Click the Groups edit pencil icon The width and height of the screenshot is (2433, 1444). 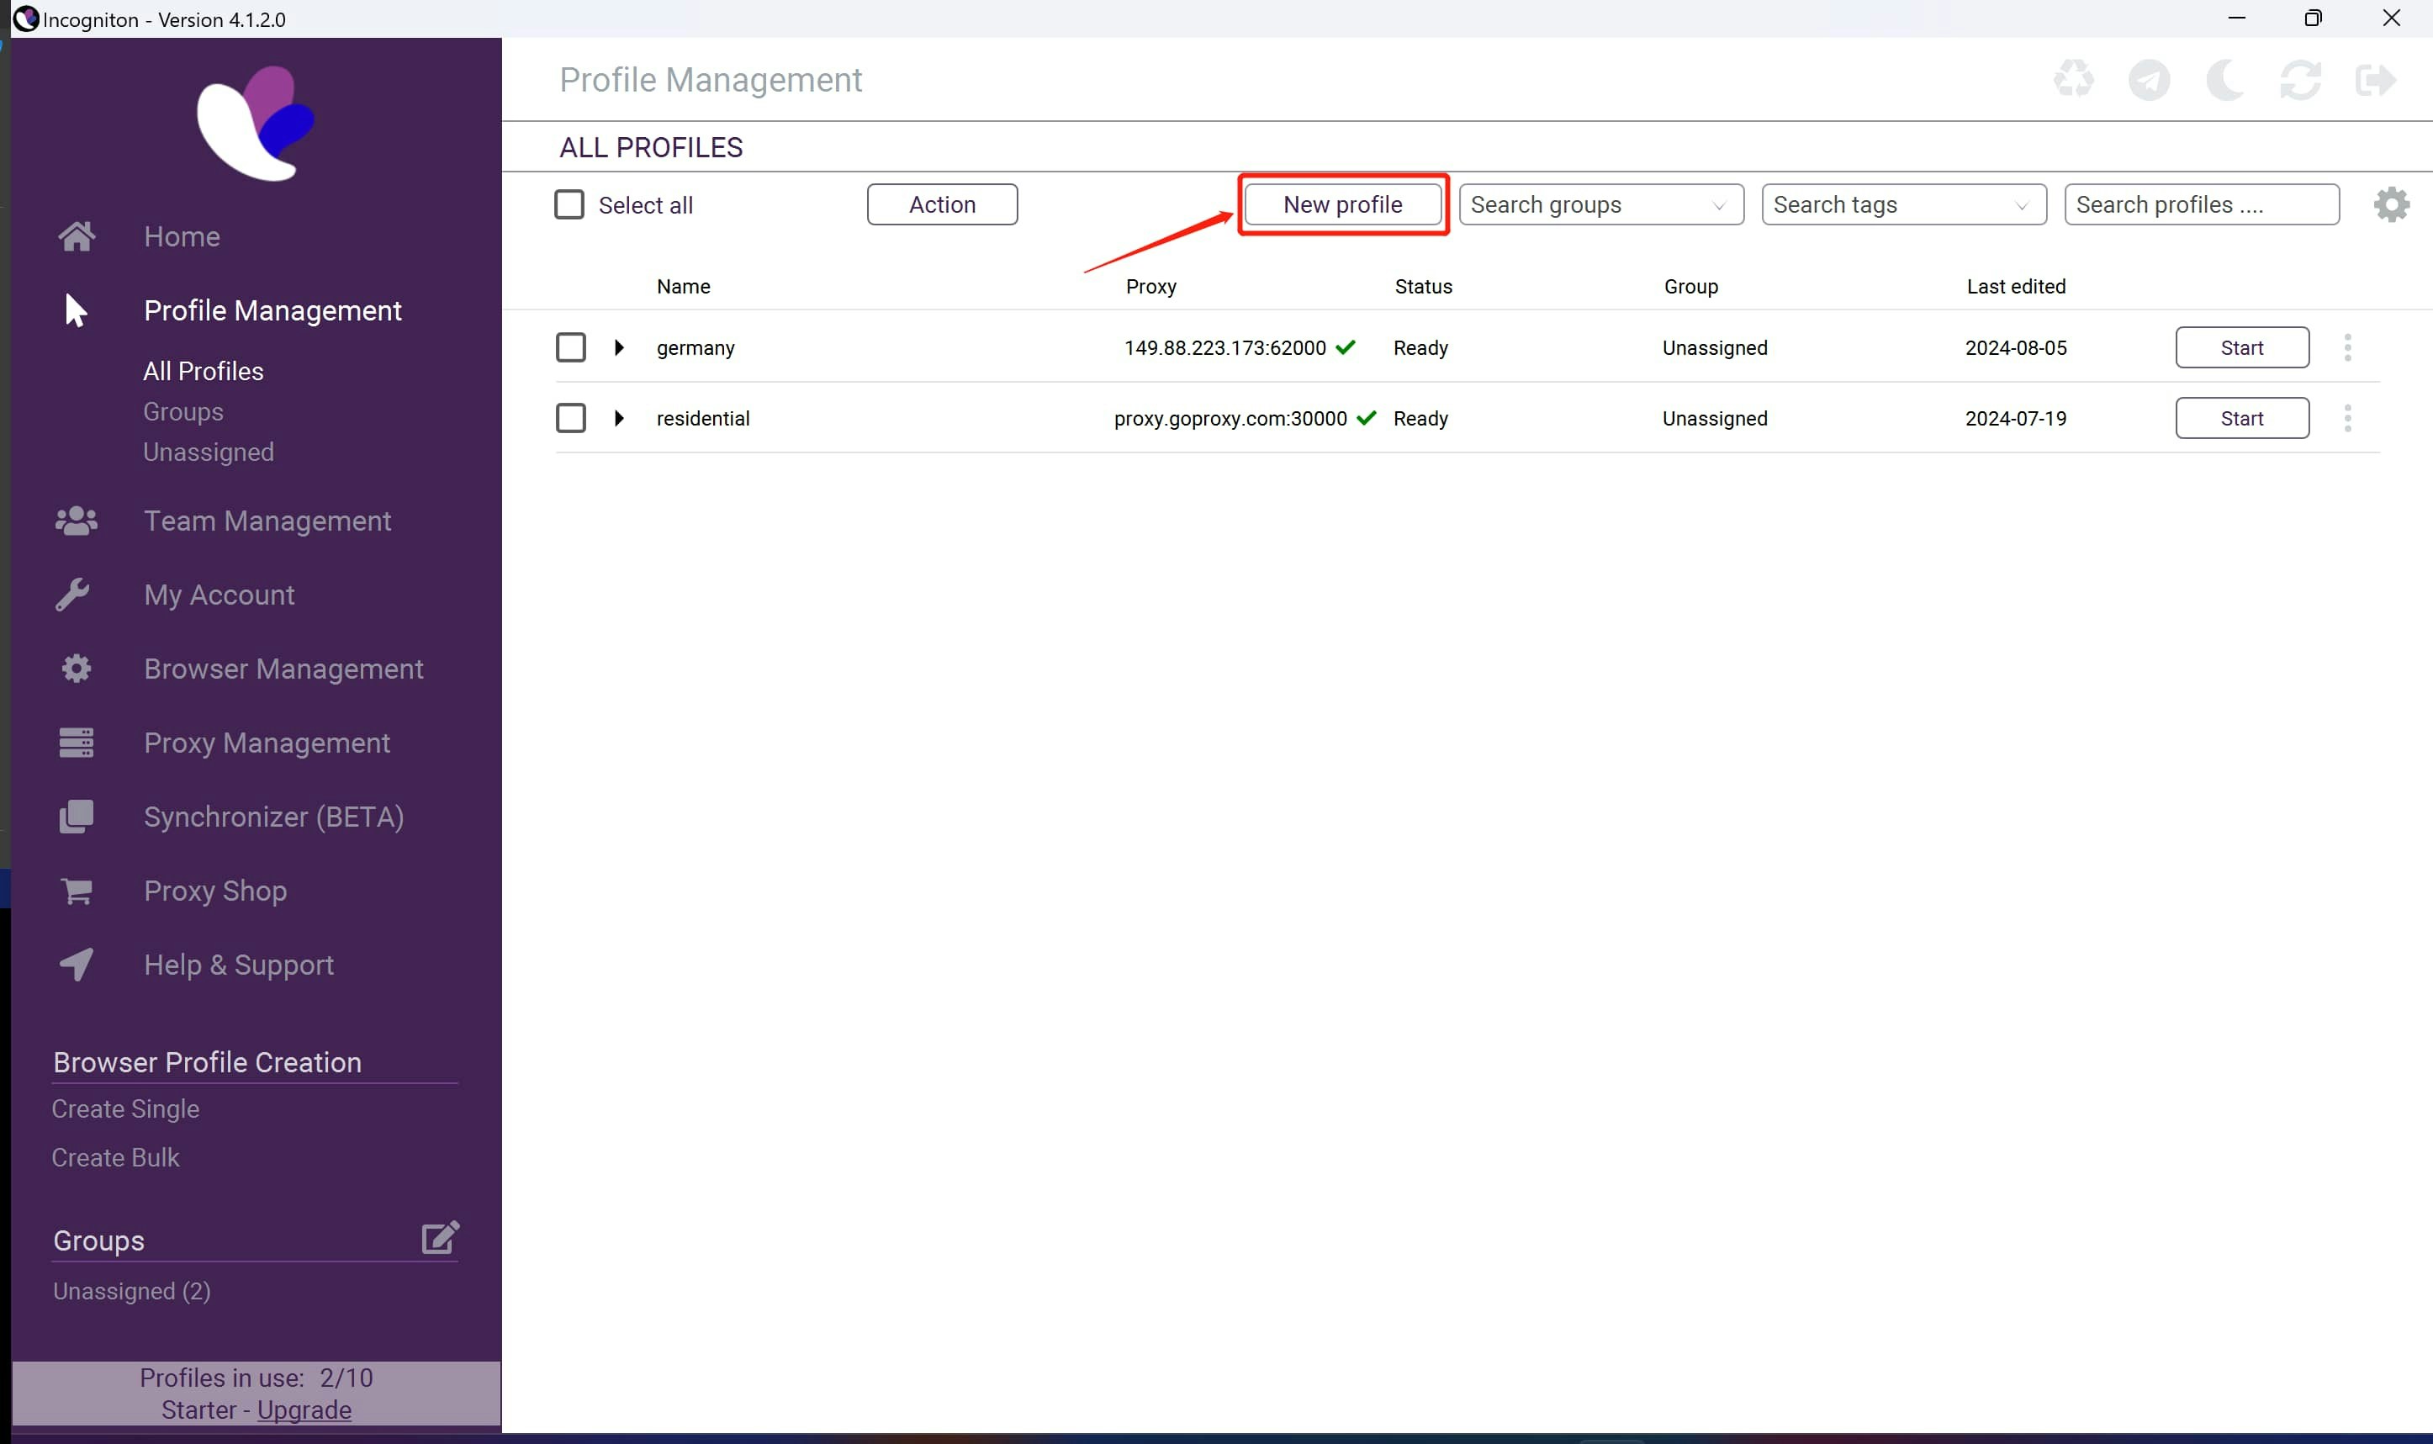pyautogui.click(x=440, y=1238)
